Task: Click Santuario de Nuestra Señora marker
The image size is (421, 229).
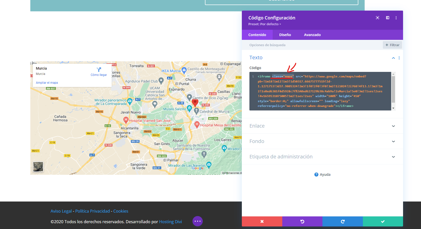Action: pyautogui.click(x=204, y=154)
